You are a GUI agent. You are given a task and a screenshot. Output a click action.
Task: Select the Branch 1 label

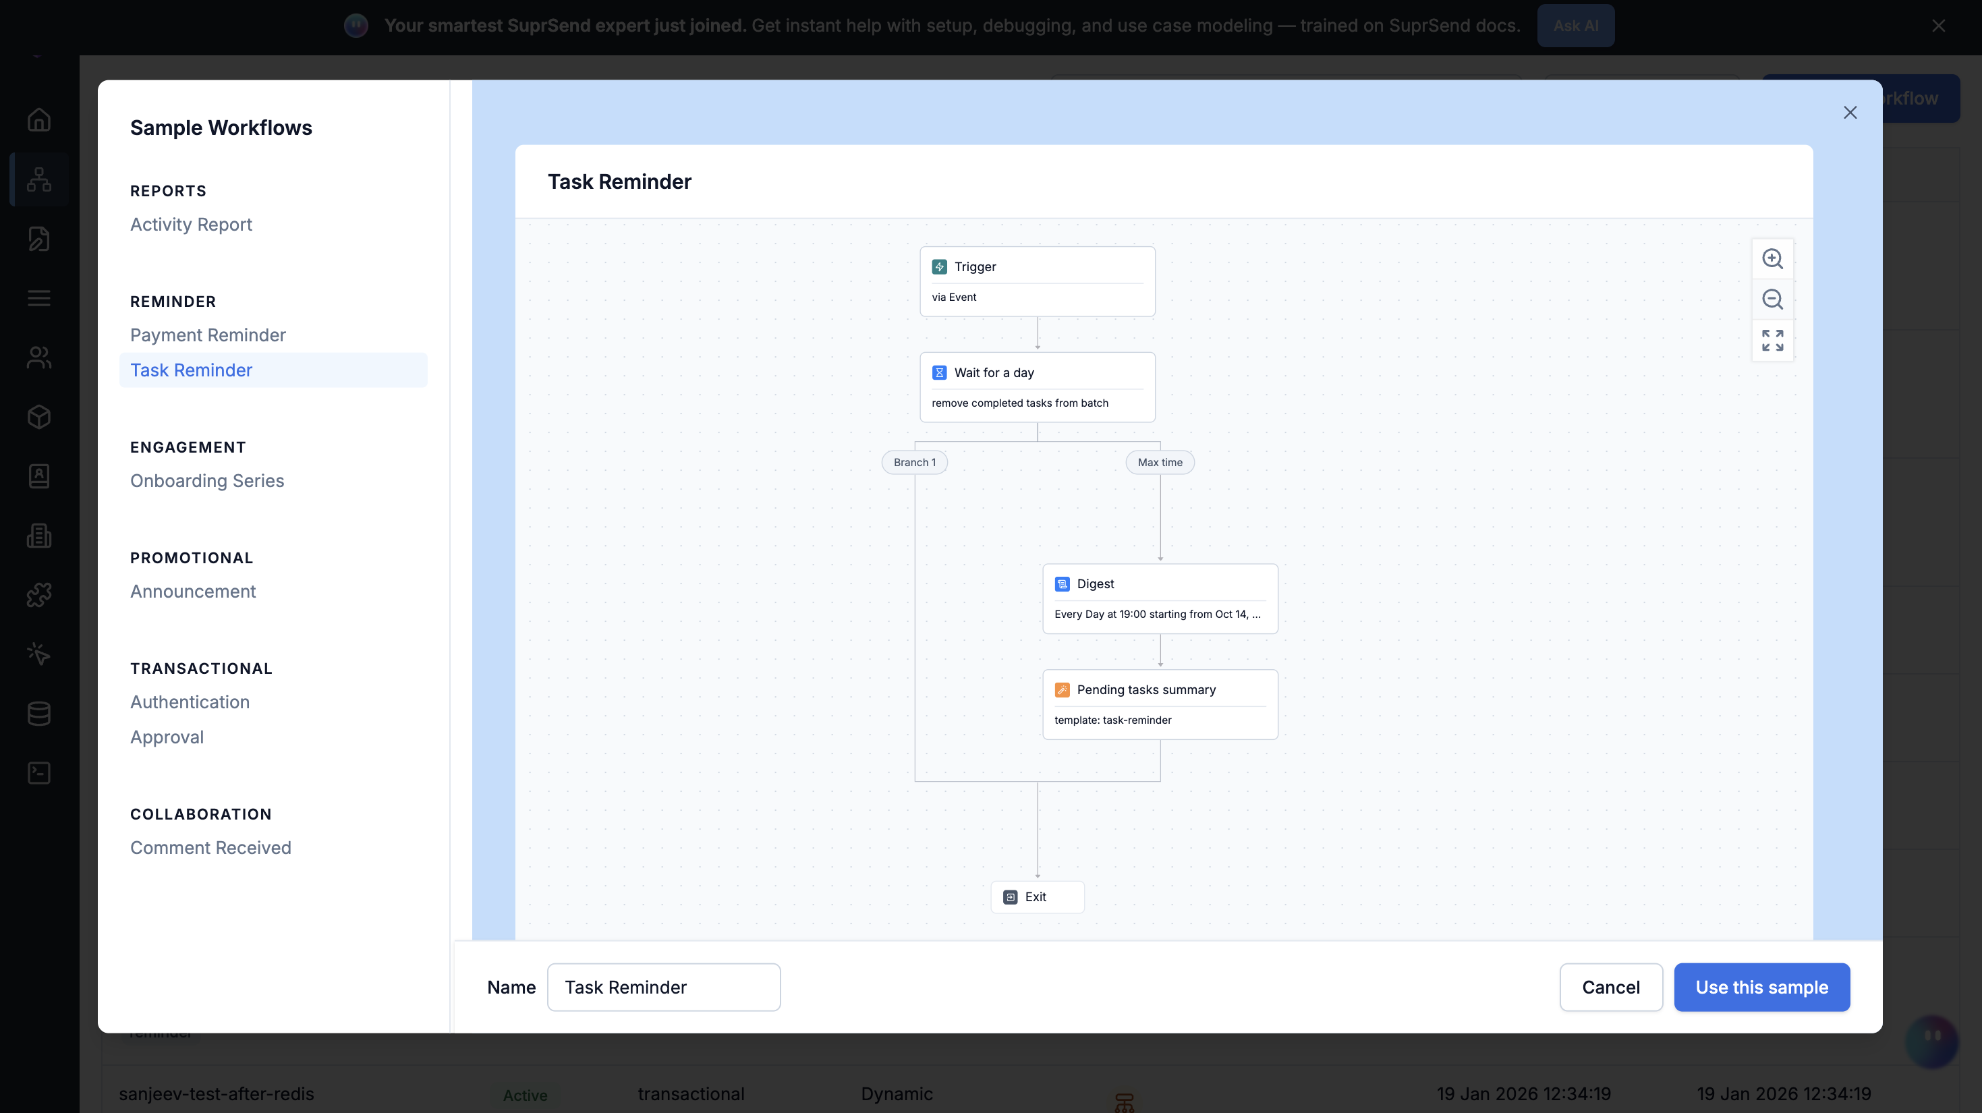[x=914, y=462]
